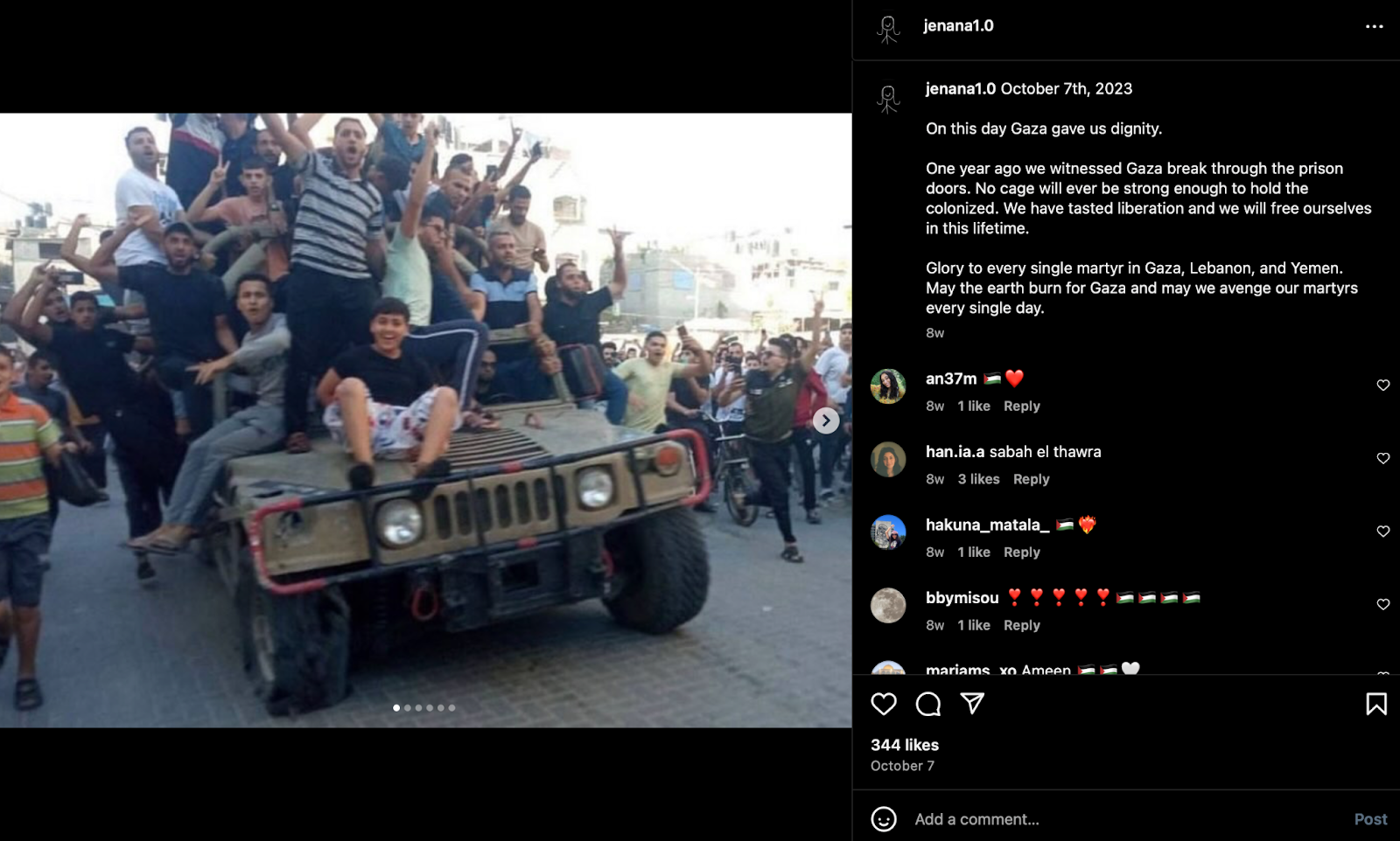Open an37m's profile avatar
This screenshot has width=1400, height=841.
888,386
